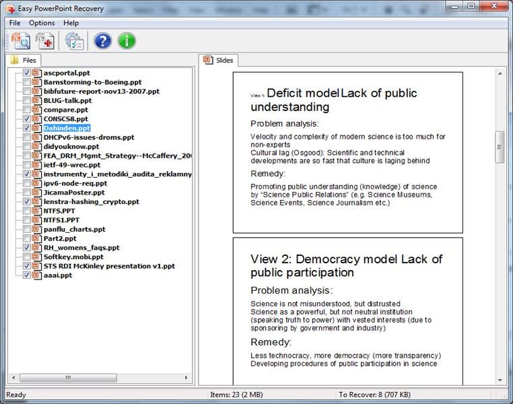Screen dimensions: 513x404
Task: Click the file icon next to didyouknow.ppt
Action: coord(36,147)
